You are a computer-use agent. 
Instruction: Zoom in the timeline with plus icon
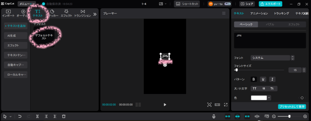(305, 116)
